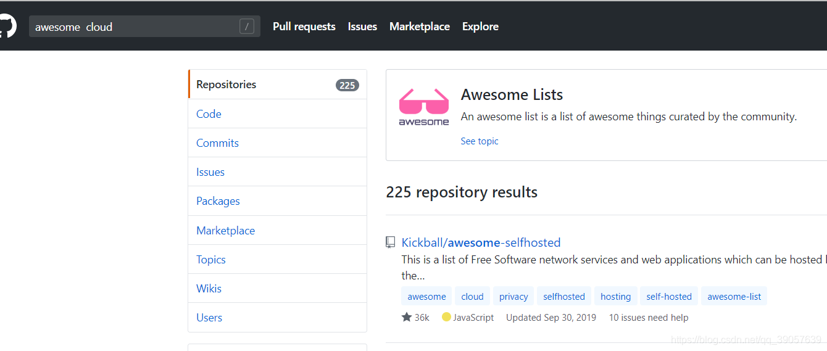Click the star icon next to 36k
The image size is (827, 351).
407,317
